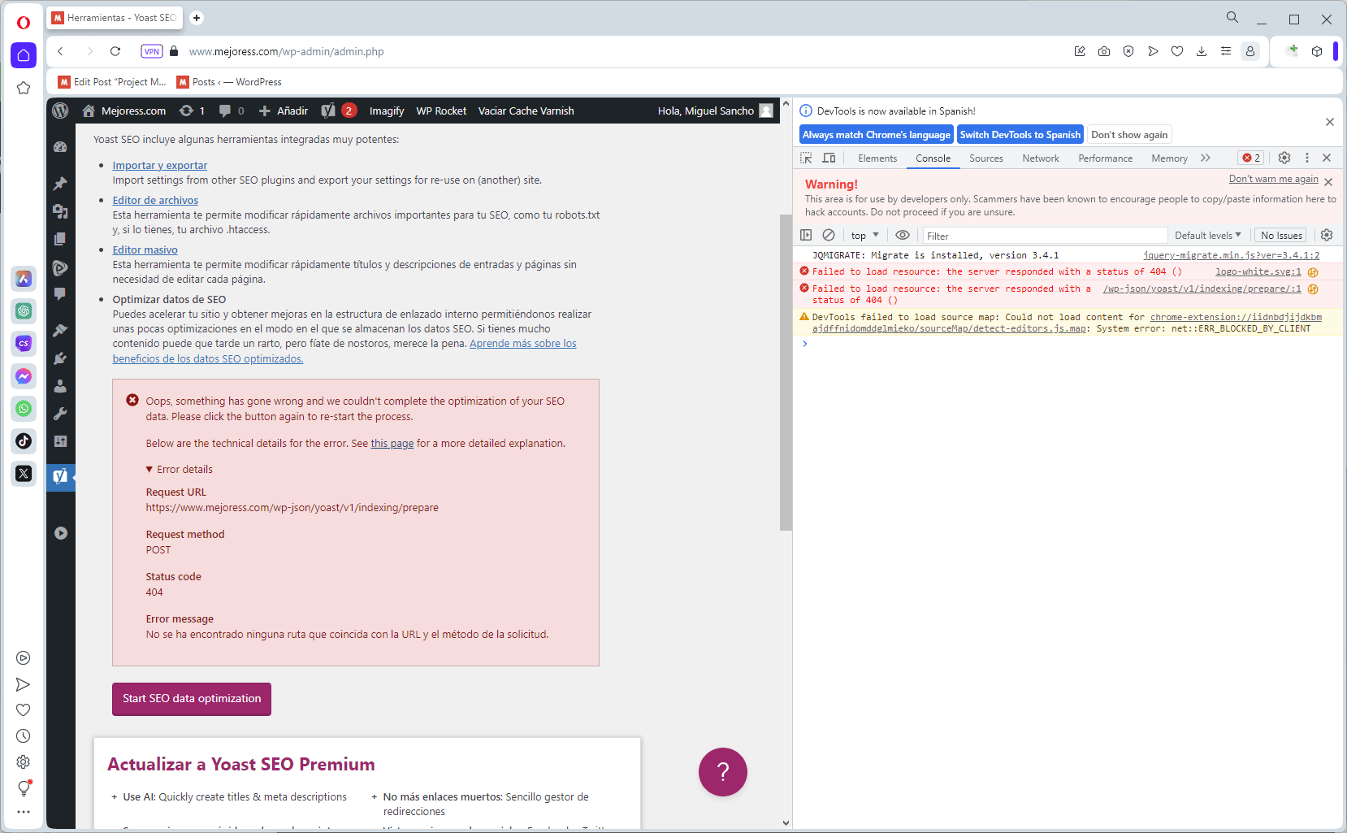
Task: Open Editor masivo link
Action: 145,249
